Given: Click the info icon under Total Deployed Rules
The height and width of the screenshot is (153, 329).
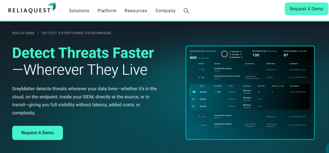Looking at the screenshot, I should click(191, 54).
